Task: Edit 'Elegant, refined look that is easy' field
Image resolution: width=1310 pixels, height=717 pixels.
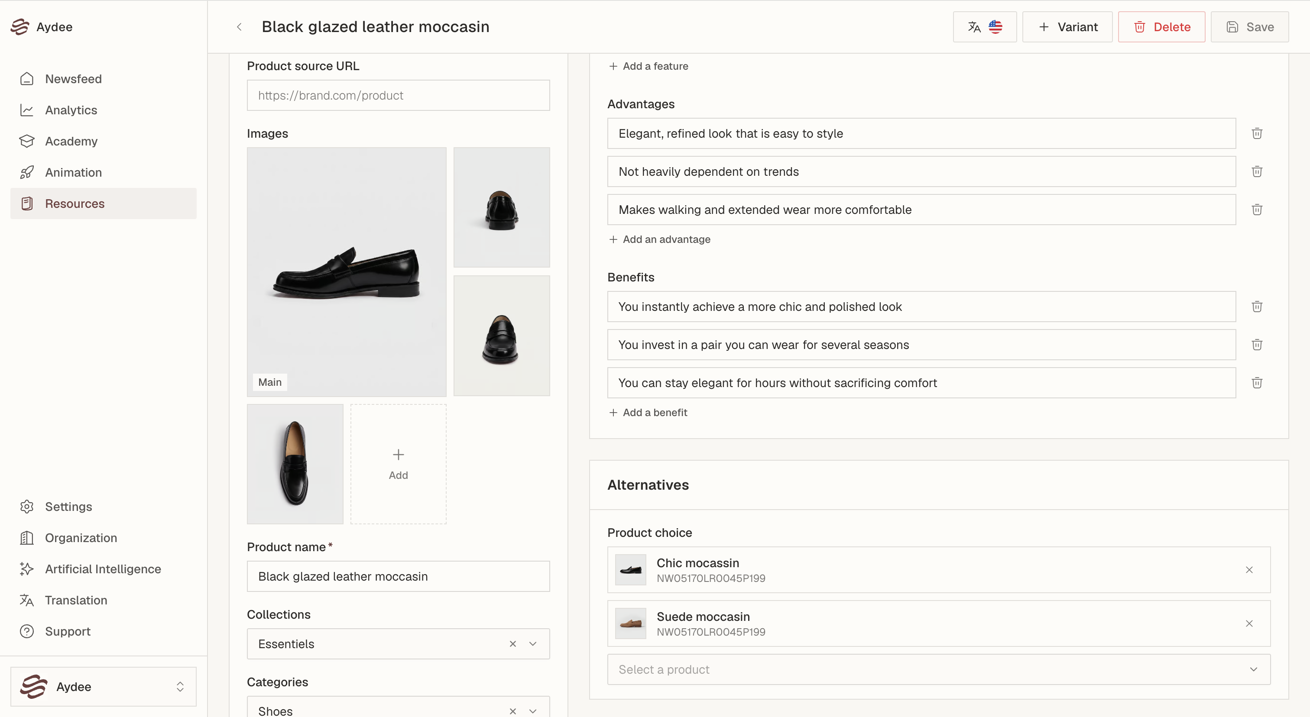Action: pyautogui.click(x=921, y=133)
